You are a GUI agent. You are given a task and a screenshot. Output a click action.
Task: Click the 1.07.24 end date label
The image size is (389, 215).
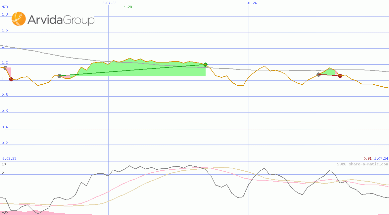381,158
